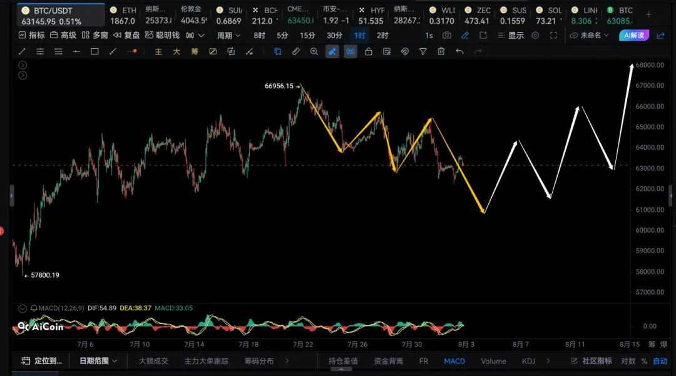Screen dimensions: 676x376
Task: Toggle the % percent price scale
Action: (x=644, y=361)
